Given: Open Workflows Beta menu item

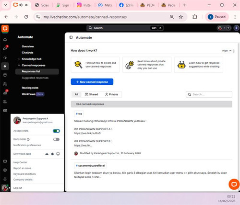Looking at the screenshot, I should [33, 94].
